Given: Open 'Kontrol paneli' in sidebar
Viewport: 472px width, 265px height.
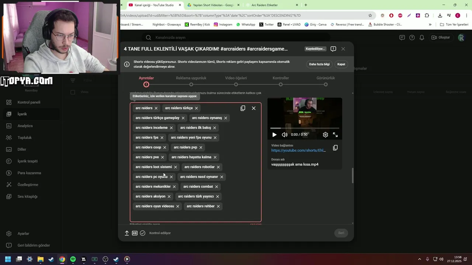Looking at the screenshot, I should pyautogui.click(x=31, y=102).
